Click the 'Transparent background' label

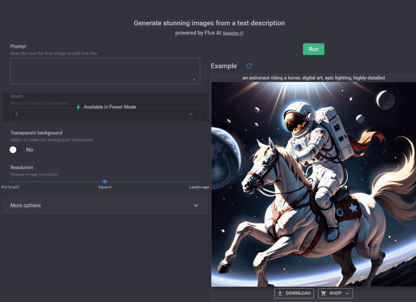[36, 133]
